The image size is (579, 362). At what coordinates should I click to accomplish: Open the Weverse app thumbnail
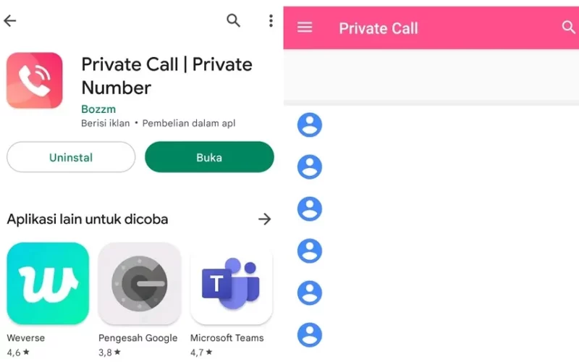coord(48,283)
